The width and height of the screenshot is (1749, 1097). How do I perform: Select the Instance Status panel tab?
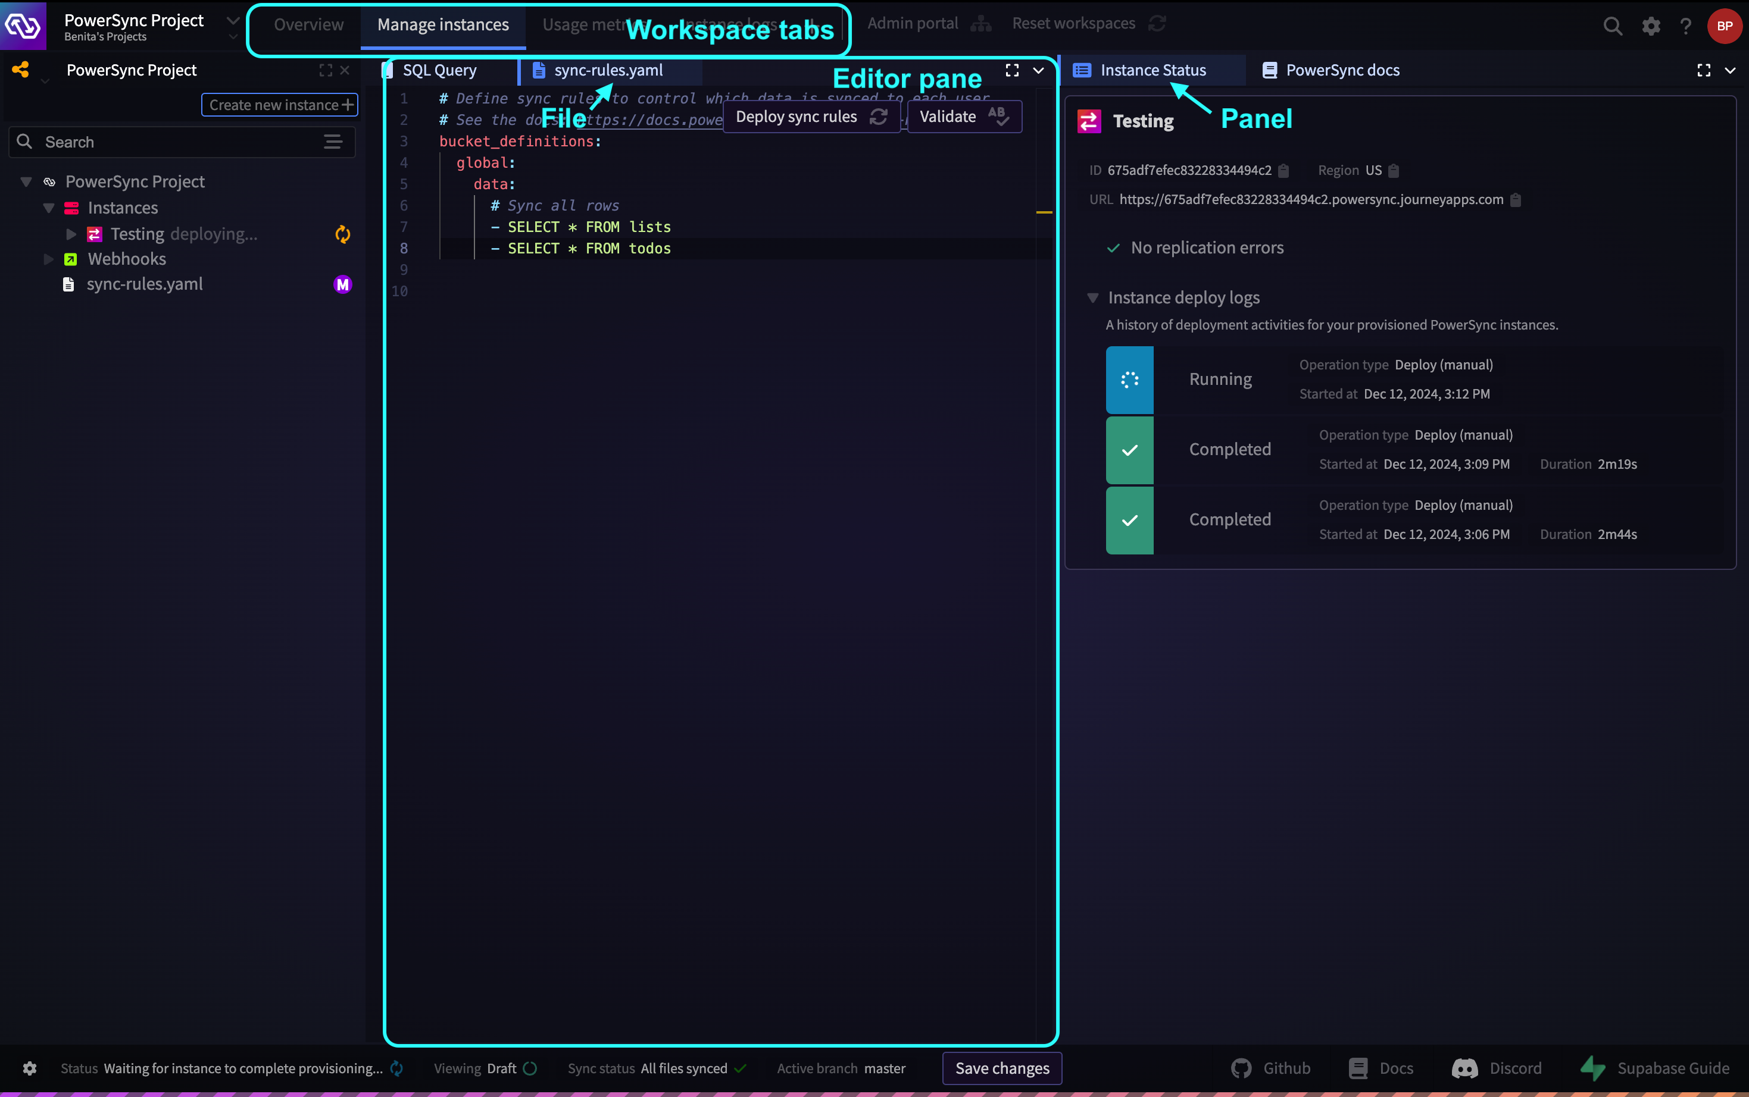pyautogui.click(x=1153, y=70)
